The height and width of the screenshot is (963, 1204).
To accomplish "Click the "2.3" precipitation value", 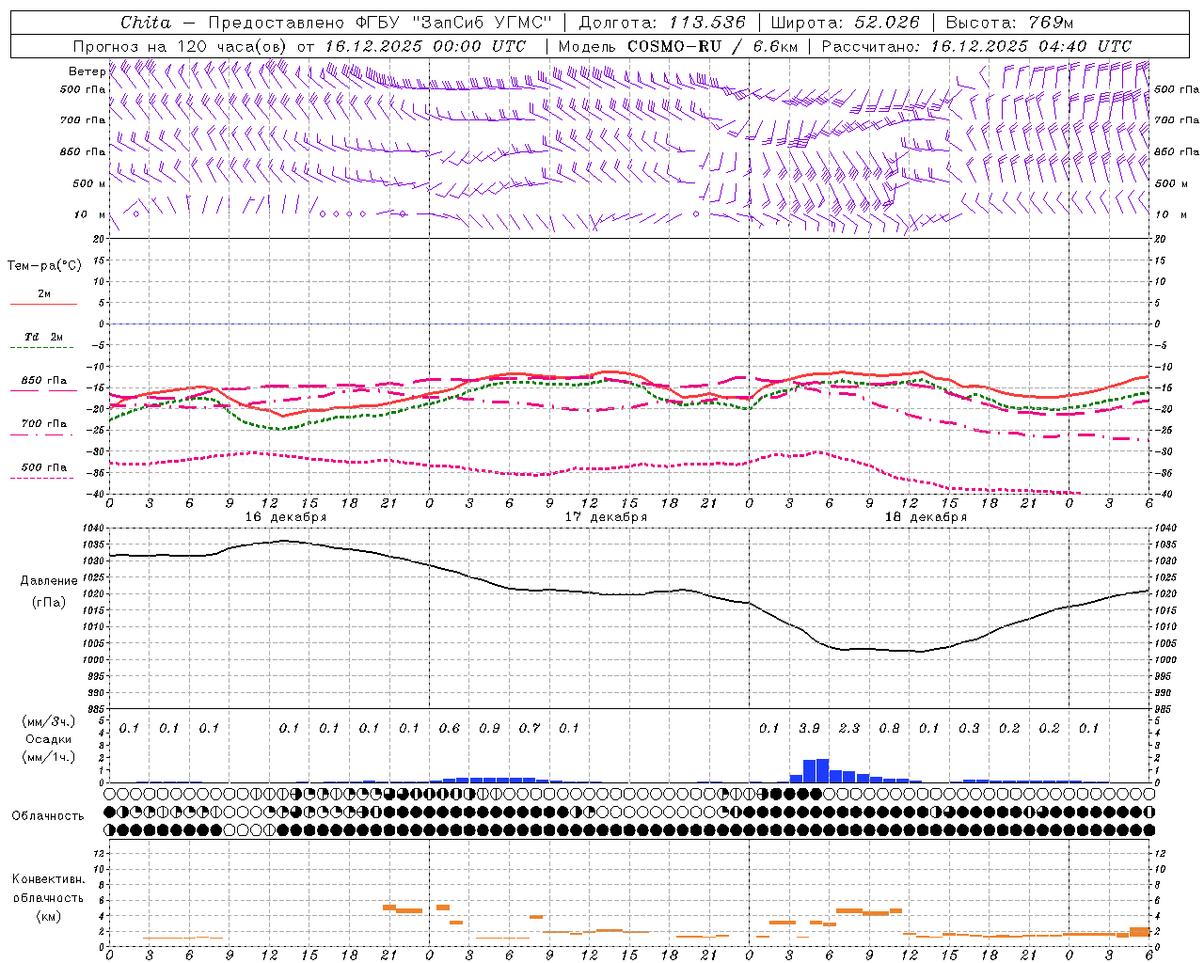I will [x=849, y=728].
